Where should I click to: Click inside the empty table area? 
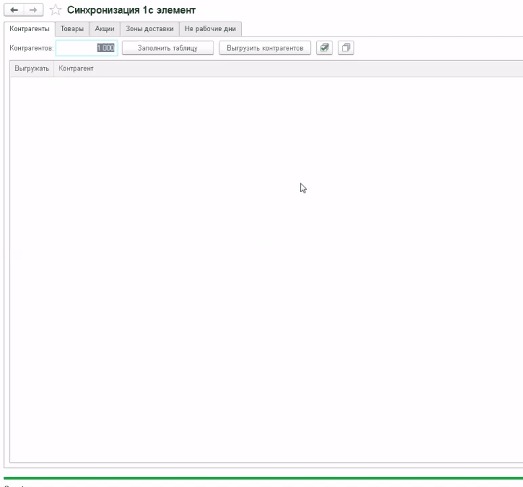[x=264, y=271]
